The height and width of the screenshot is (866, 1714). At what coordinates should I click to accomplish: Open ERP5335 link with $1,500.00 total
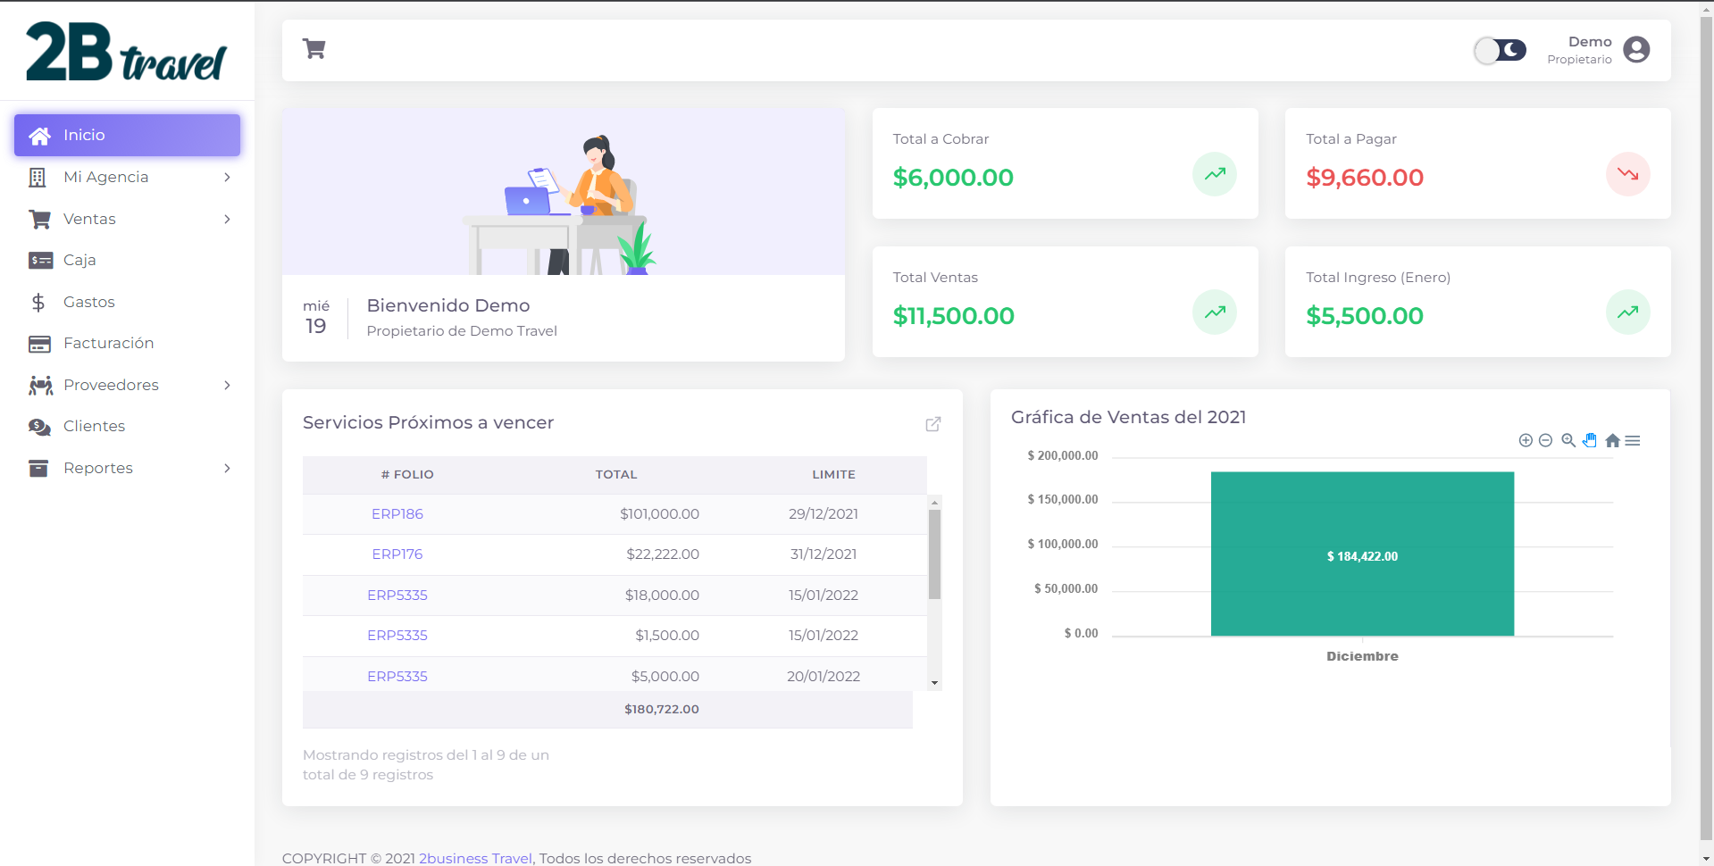pyautogui.click(x=397, y=636)
